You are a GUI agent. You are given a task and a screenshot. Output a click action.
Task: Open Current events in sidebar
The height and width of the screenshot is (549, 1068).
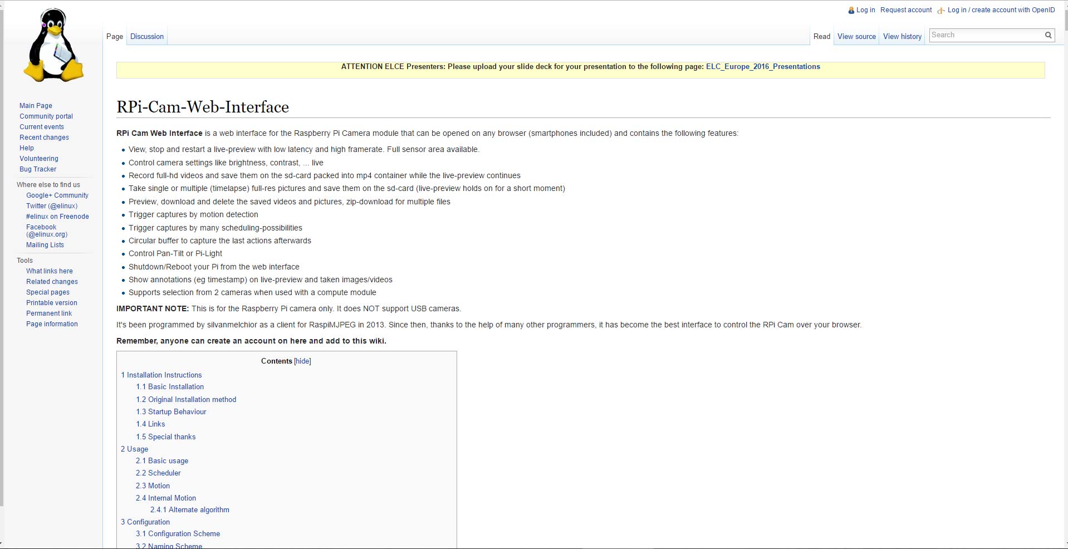point(42,127)
